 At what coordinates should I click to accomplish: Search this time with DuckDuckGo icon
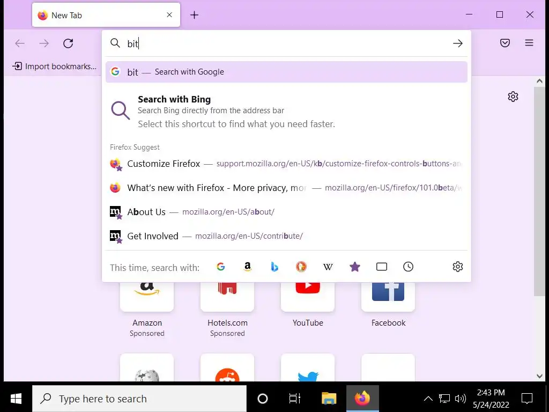point(301,267)
